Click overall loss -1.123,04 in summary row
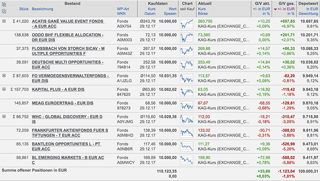 (286, 171)
